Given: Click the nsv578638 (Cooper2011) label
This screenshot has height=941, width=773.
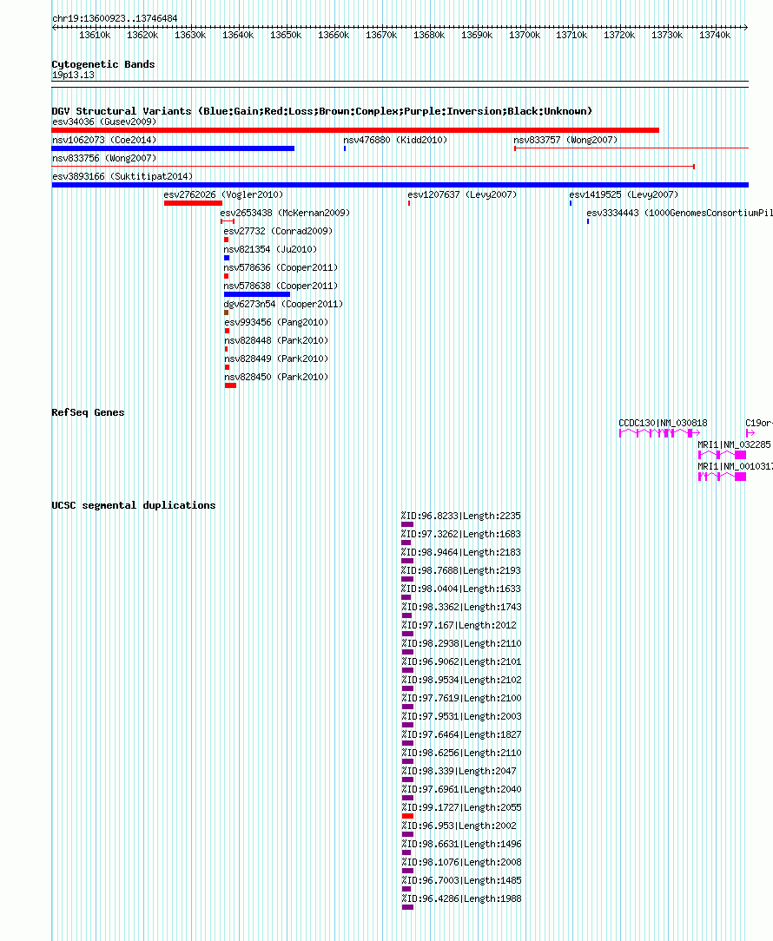Looking at the screenshot, I should pyautogui.click(x=281, y=286).
